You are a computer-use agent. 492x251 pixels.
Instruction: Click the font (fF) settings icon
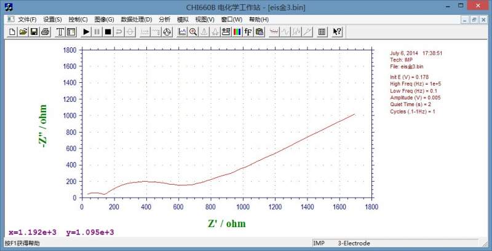(248, 31)
